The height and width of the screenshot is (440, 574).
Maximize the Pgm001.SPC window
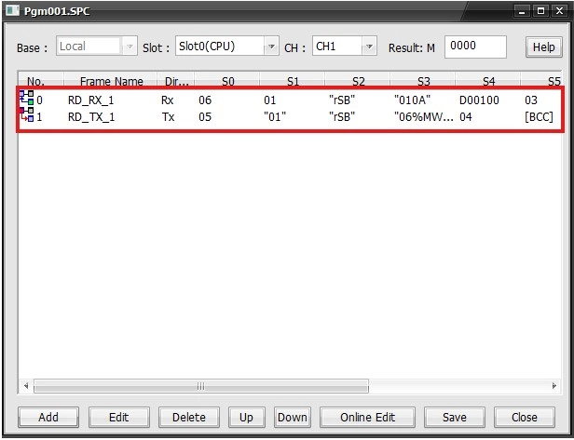pyautogui.click(x=540, y=11)
